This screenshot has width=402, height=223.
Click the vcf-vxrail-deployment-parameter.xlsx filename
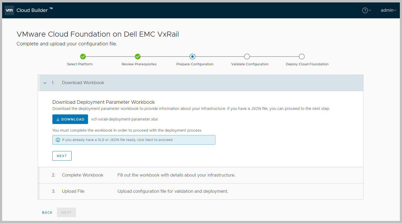point(124,119)
